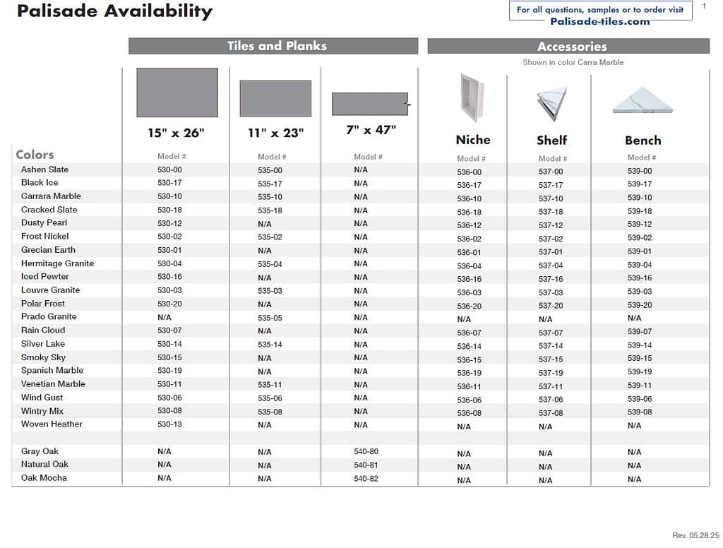Select the 15" x 26" gray tile image

[x=177, y=93]
